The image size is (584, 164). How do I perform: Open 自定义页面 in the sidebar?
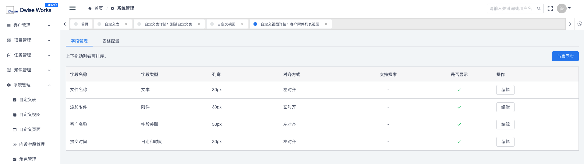point(30,129)
